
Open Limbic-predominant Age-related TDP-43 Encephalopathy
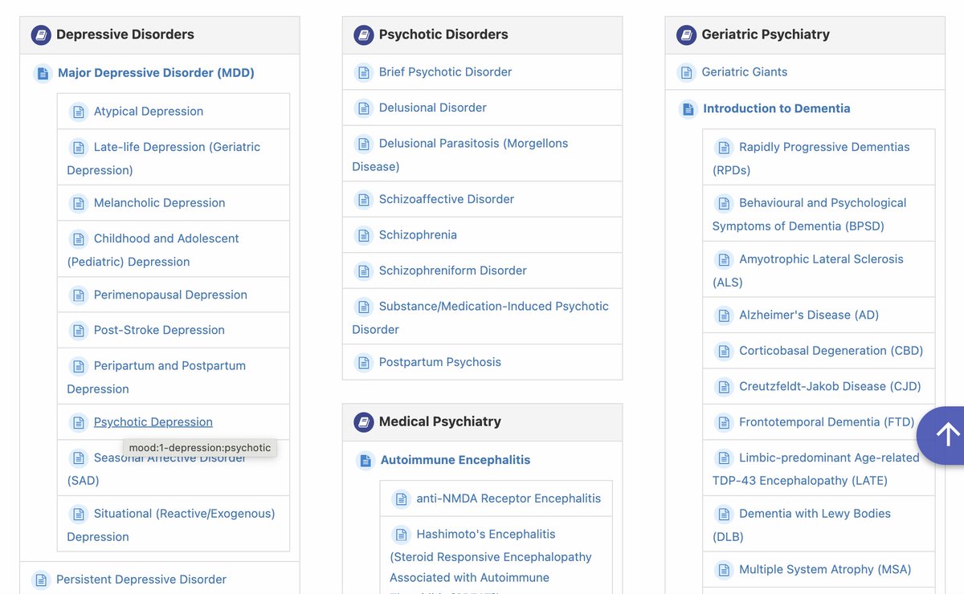tap(816, 469)
